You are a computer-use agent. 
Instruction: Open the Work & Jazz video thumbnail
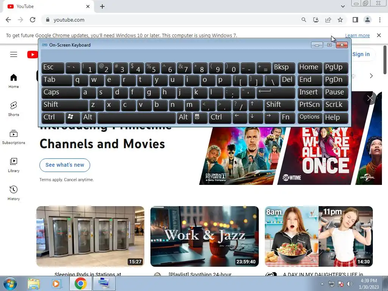[x=204, y=236]
